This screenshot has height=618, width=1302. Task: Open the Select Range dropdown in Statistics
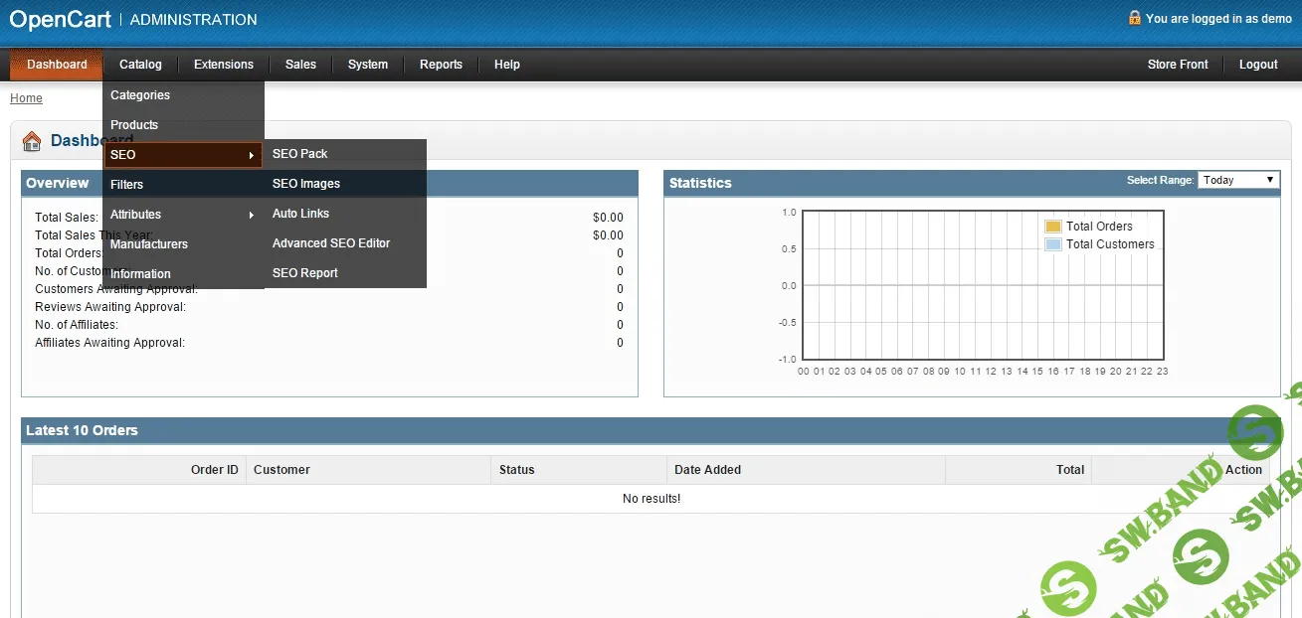[x=1238, y=180]
